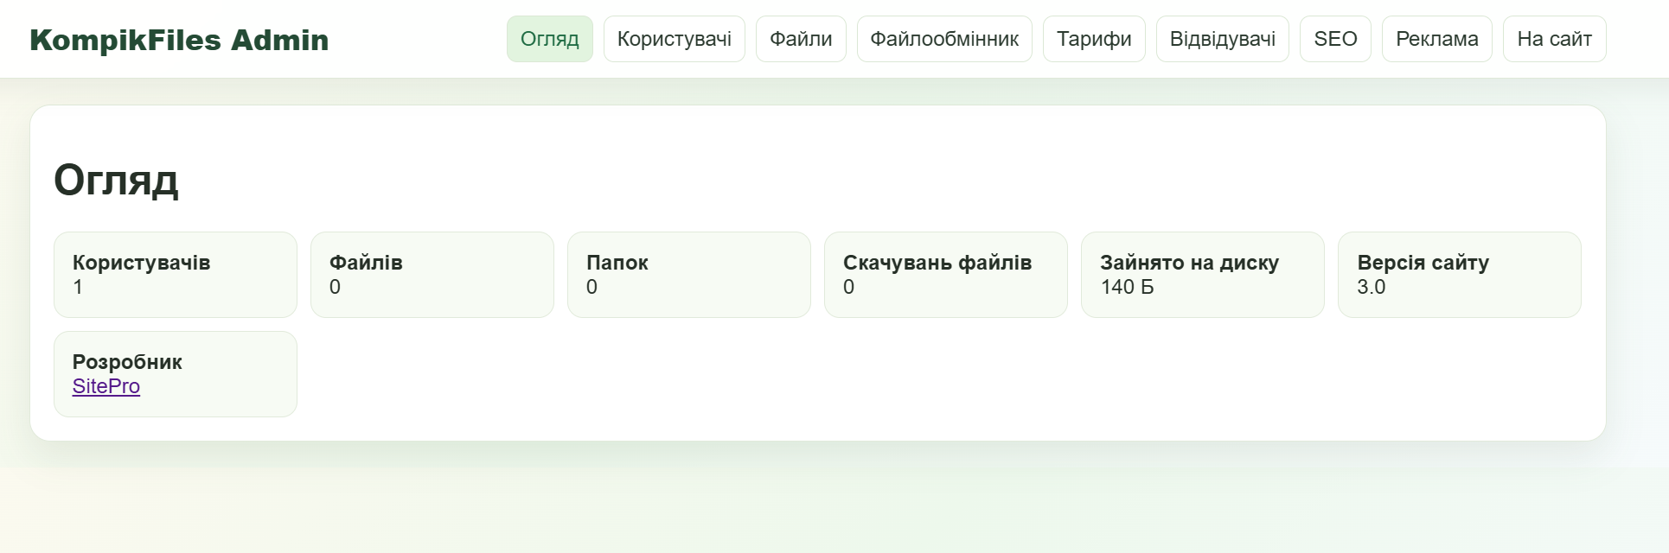Select Файлообмінник in the navigation
1669x553 pixels.
coord(944,39)
